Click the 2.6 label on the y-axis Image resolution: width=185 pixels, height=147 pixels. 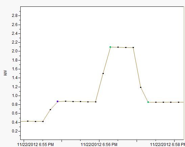pyautogui.click(x=15, y=25)
